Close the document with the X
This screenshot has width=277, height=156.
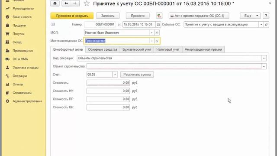coord(270,3)
